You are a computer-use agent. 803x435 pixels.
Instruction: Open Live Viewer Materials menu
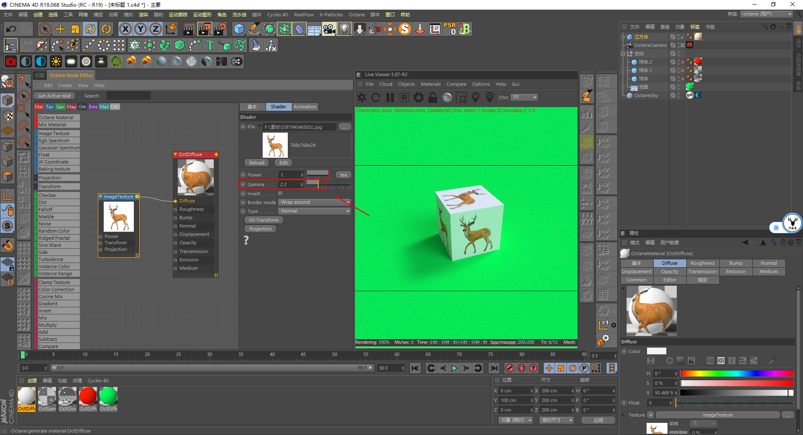tap(430, 84)
